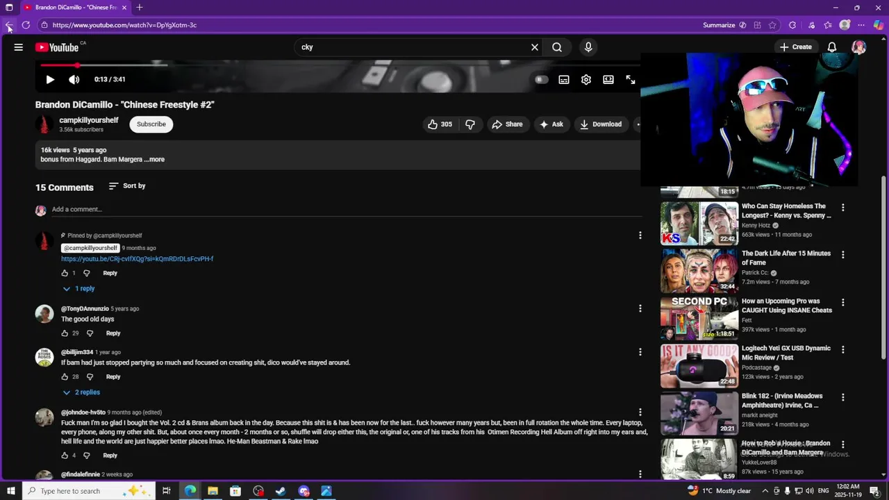Open Kenny vs. Spenny video thumbnail
The width and height of the screenshot is (889, 500).
click(699, 224)
